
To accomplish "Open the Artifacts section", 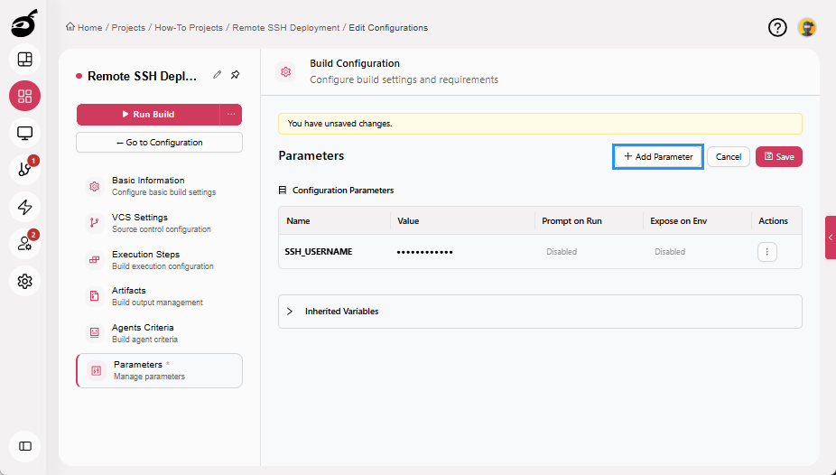I will pos(159,296).
